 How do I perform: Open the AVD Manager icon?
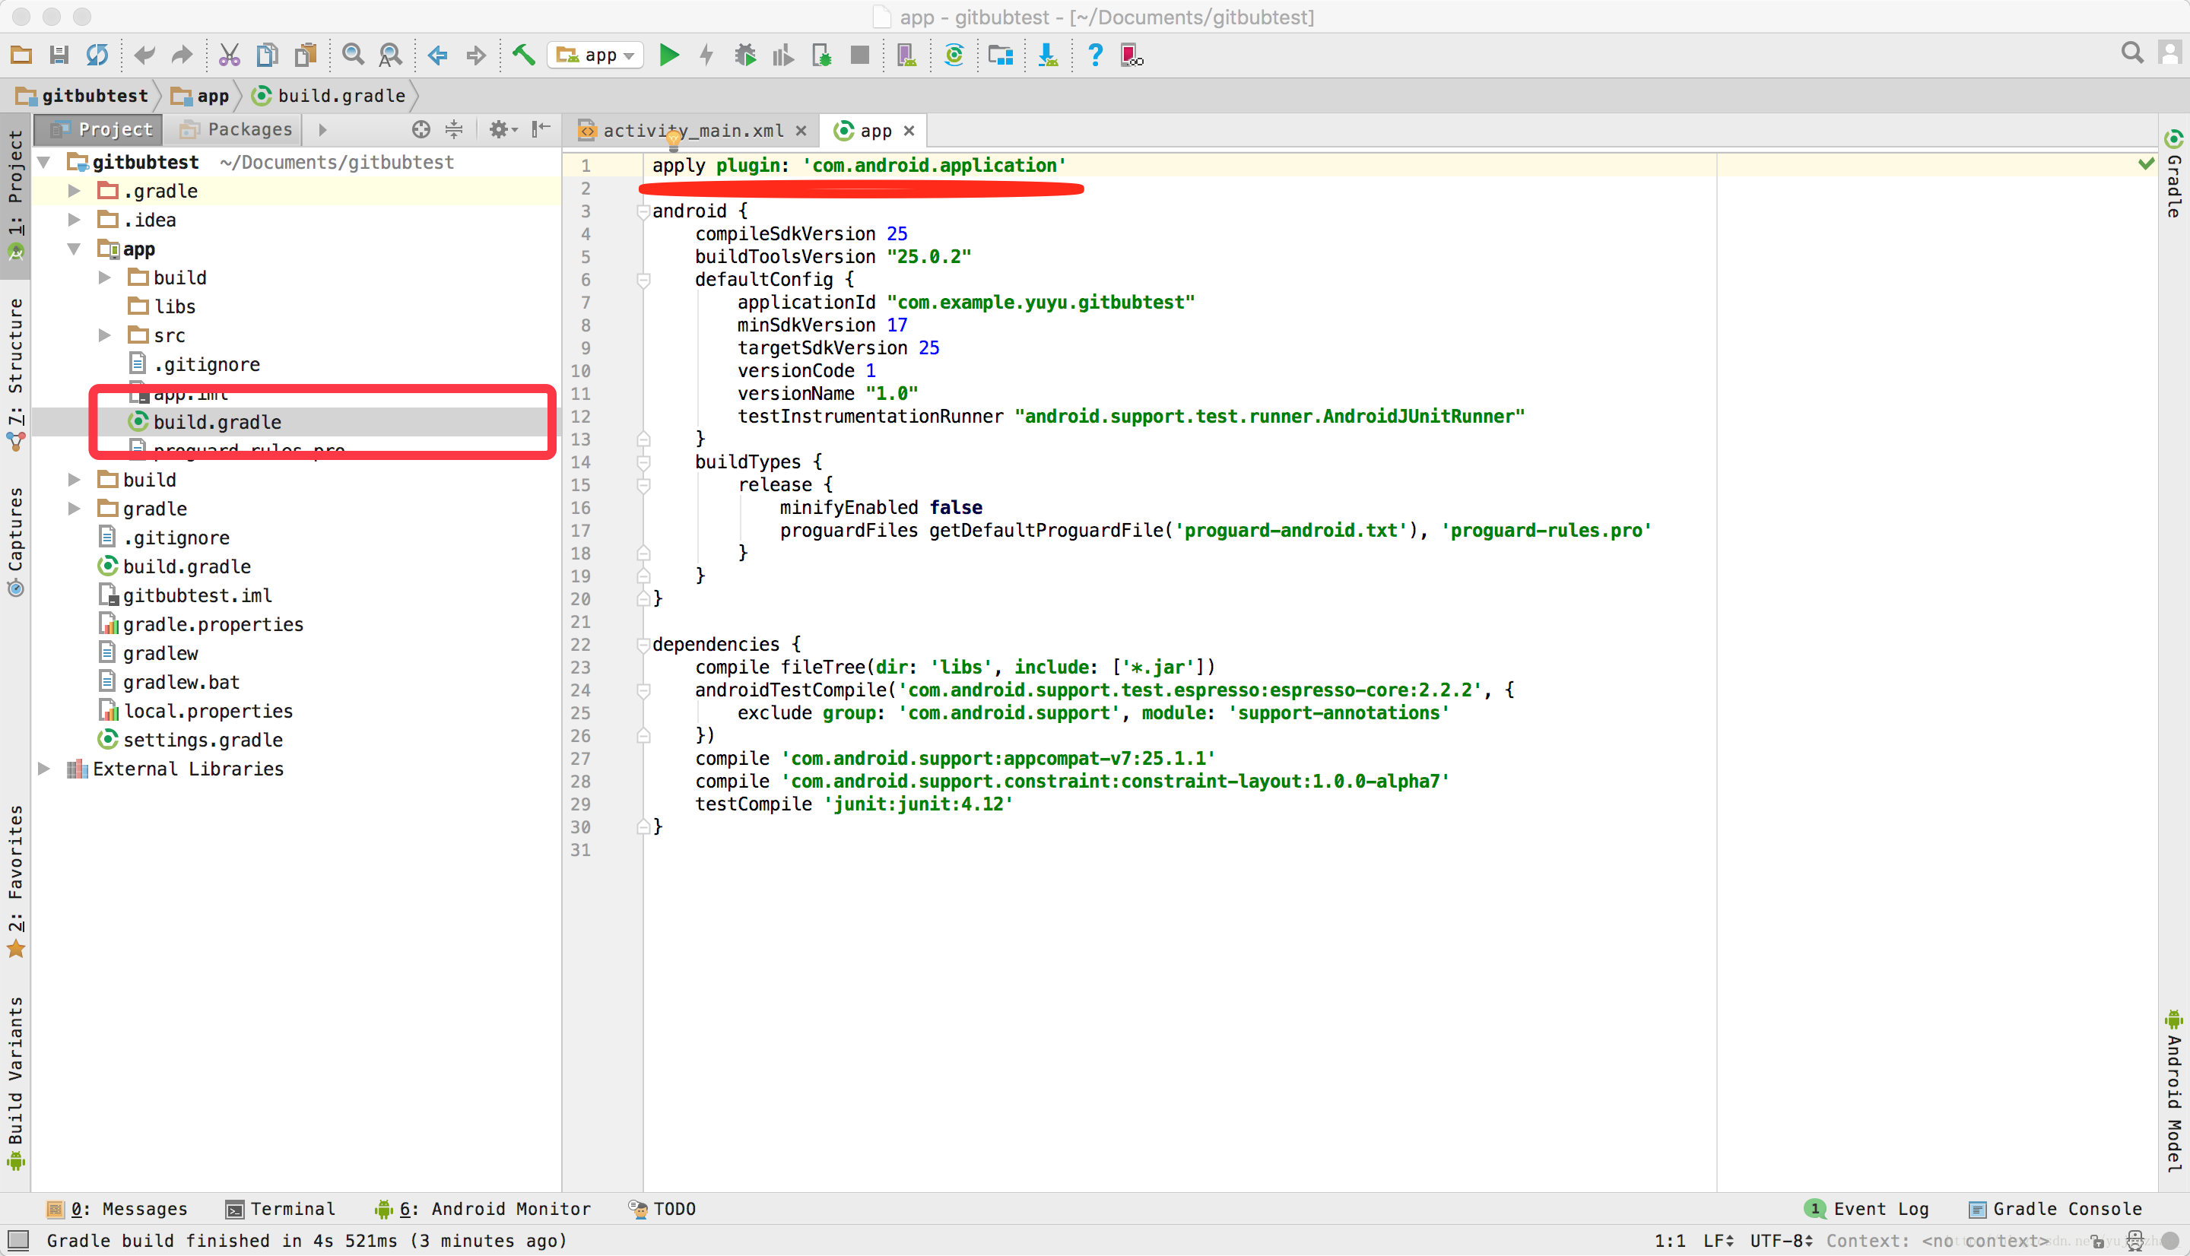coord(906,56)
